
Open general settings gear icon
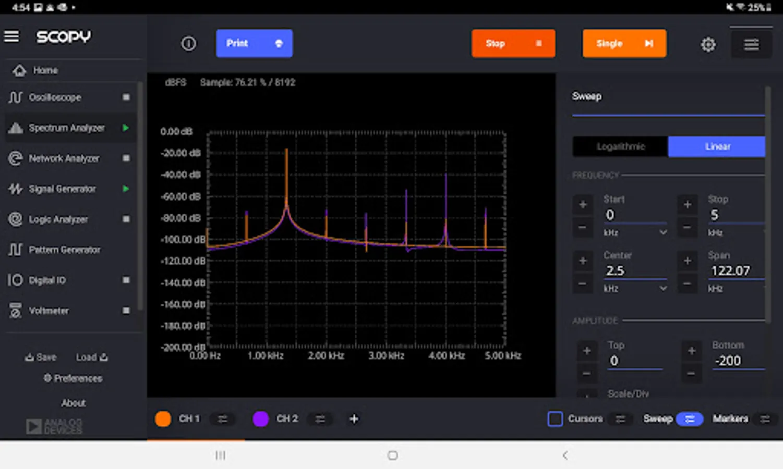[708, 44]
